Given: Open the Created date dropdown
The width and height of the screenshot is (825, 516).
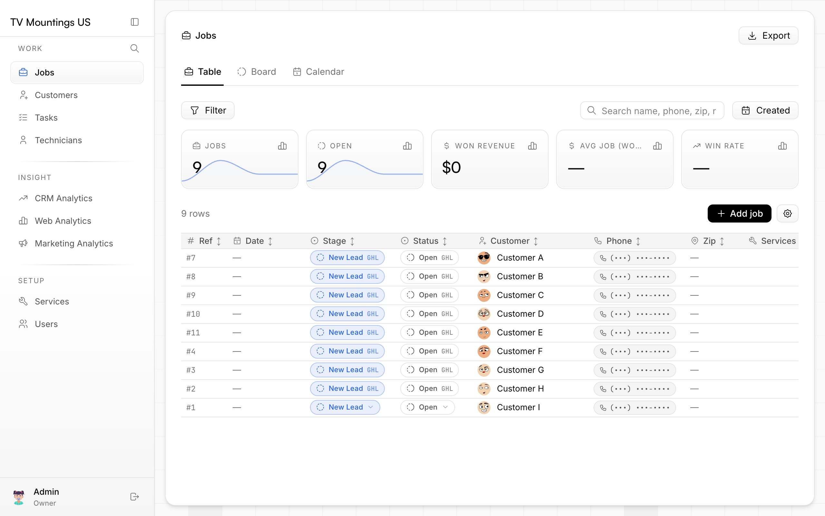Looking at the screenshot, I should (x=765, y=111).
